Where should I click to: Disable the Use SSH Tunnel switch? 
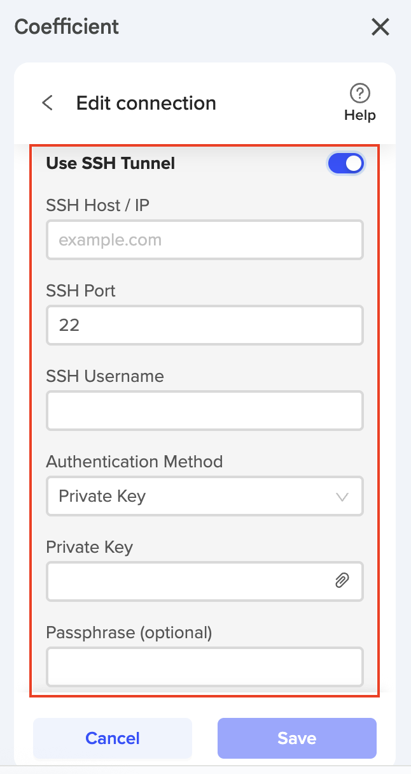[346, 164]
